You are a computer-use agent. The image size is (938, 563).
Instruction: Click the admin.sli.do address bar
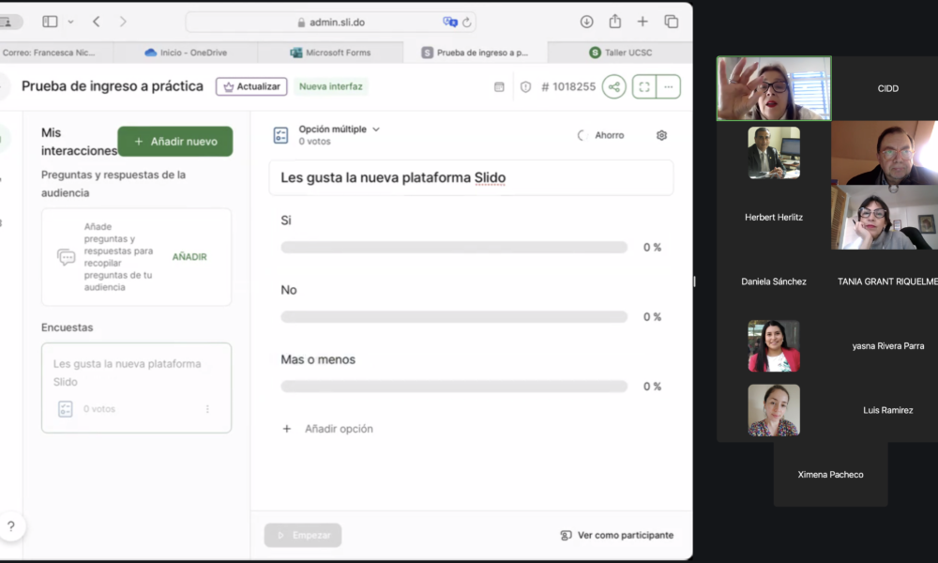tap(331, 23)
